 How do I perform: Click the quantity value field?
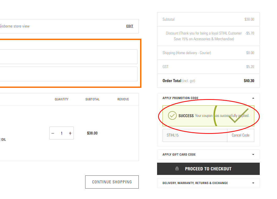coord(62,133)
